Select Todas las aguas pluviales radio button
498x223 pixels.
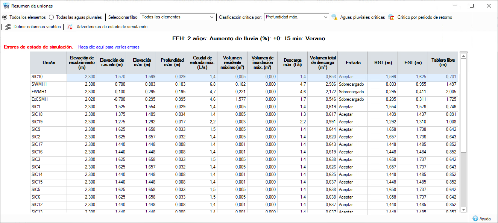(x=52, y=17)
